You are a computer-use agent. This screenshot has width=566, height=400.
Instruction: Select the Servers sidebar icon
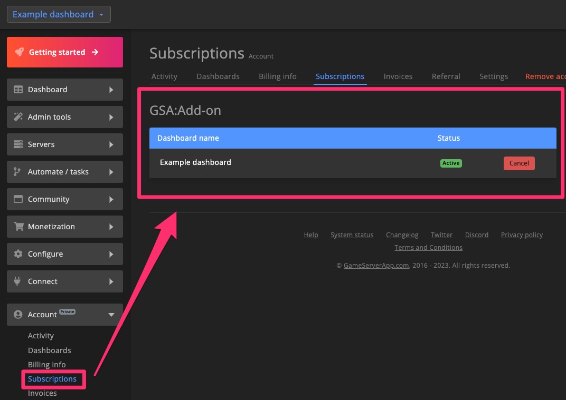pos(17,144)
